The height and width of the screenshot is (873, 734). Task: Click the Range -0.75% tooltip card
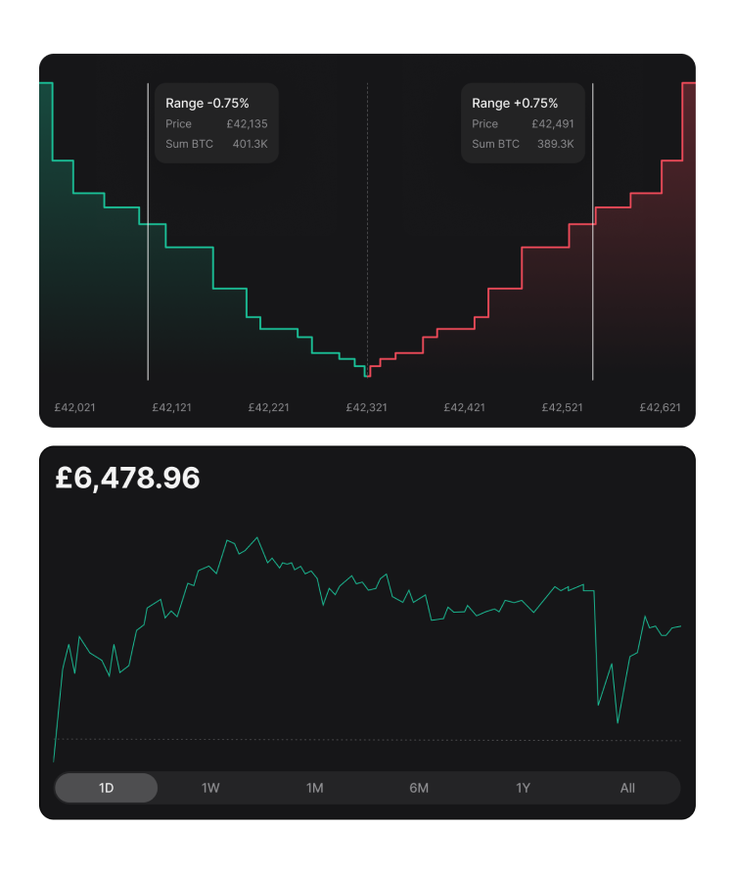pyautogui.click(x=216, y=123)
